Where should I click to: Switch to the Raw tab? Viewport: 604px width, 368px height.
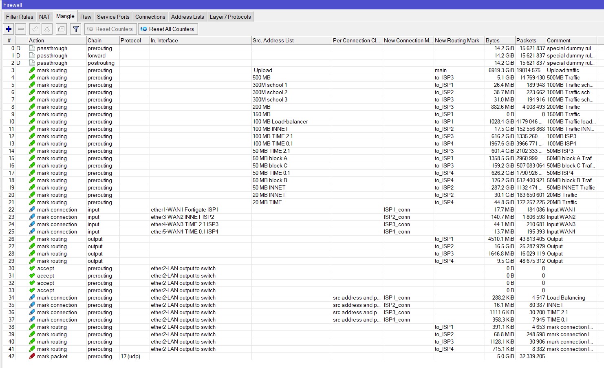point(86,17)
